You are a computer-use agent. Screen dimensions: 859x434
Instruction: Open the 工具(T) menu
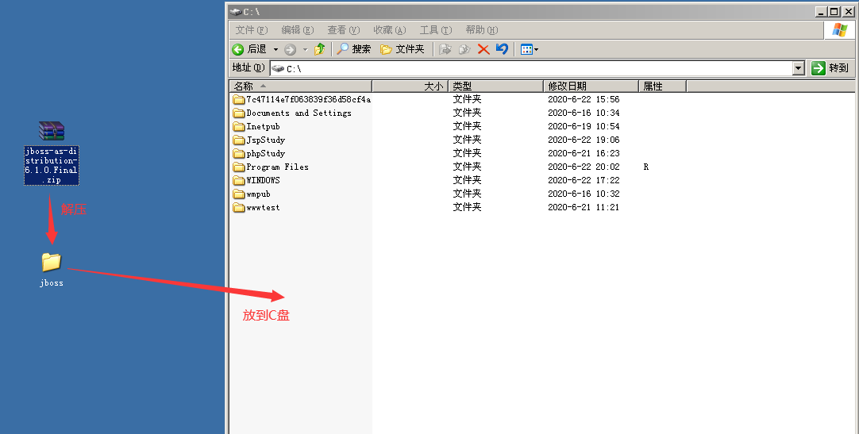tap(436, 29)
